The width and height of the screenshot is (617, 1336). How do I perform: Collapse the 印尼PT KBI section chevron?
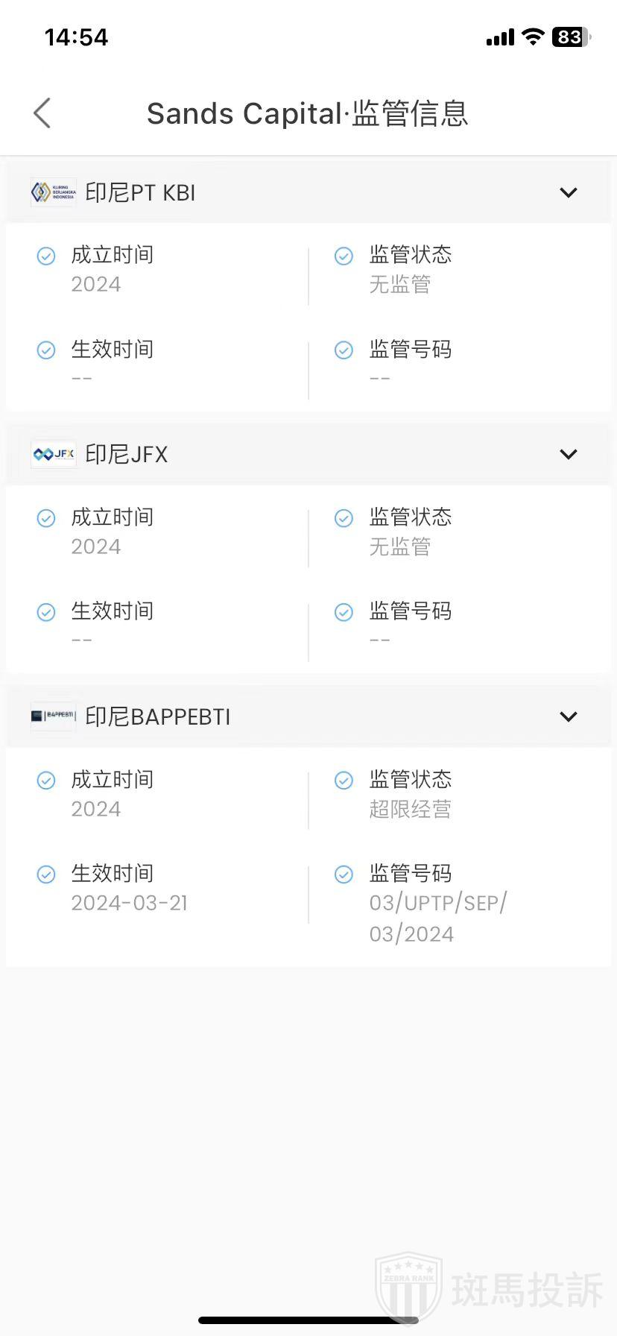click(x=568, y=192)
